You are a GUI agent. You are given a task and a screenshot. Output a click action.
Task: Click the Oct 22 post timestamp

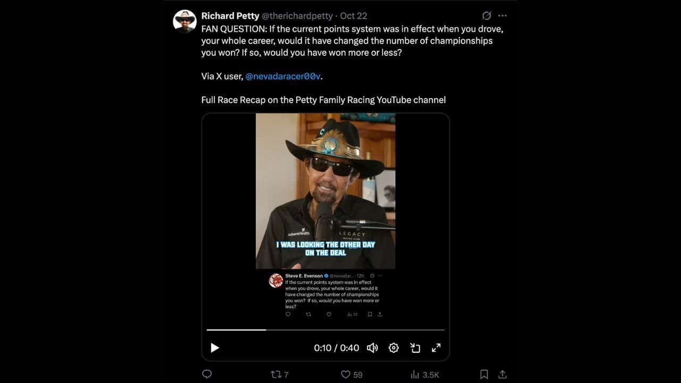pyautogui.click(x=354, y=16)
